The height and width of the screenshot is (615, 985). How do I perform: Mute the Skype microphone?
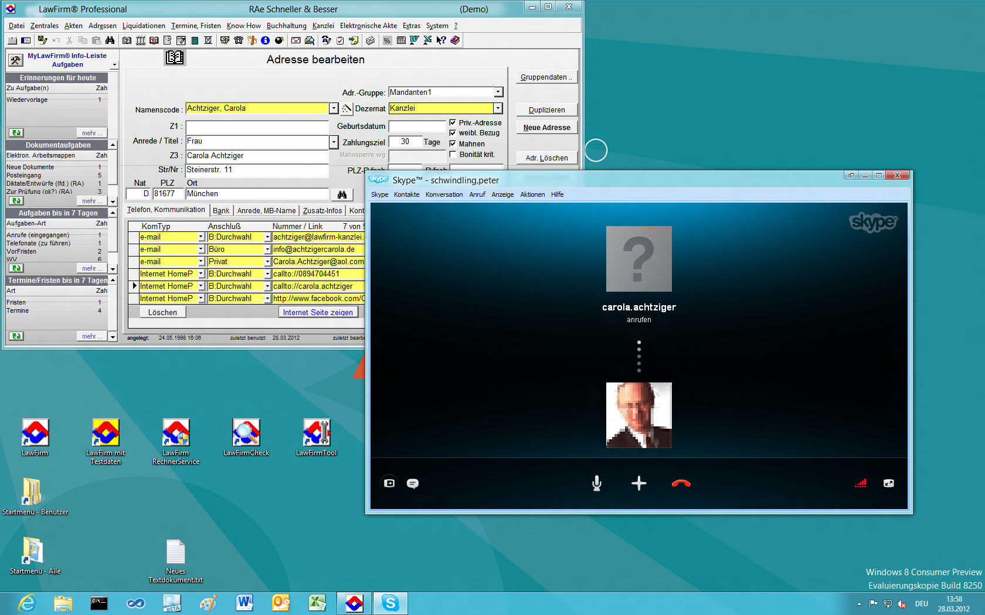point(596,483)
